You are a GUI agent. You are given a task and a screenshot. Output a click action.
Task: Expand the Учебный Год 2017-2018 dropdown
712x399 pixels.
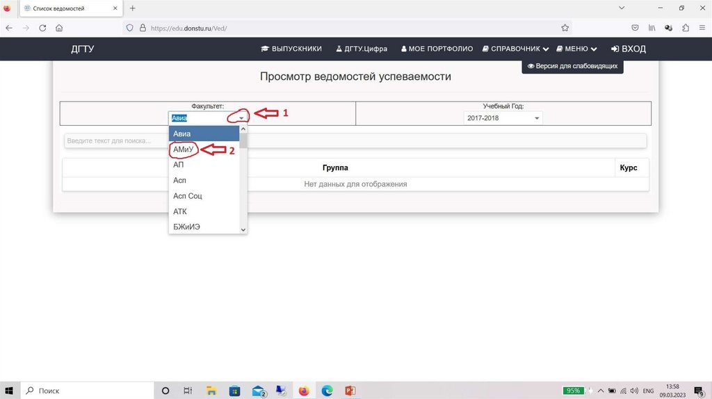click(x=537, y=118)
